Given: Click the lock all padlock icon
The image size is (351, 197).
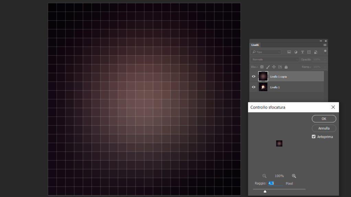Looking at the screenshot, I should pos(286,67).
